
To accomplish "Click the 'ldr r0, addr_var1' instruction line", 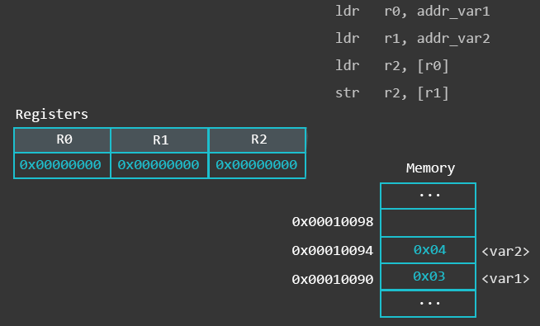I will (412, 11).
